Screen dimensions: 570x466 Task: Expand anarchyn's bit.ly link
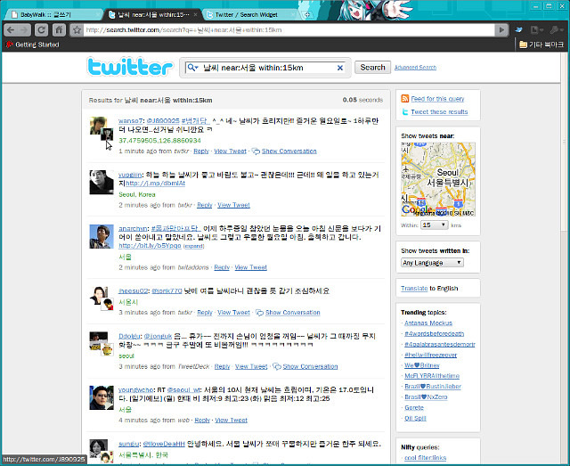[x=194, y=246]
